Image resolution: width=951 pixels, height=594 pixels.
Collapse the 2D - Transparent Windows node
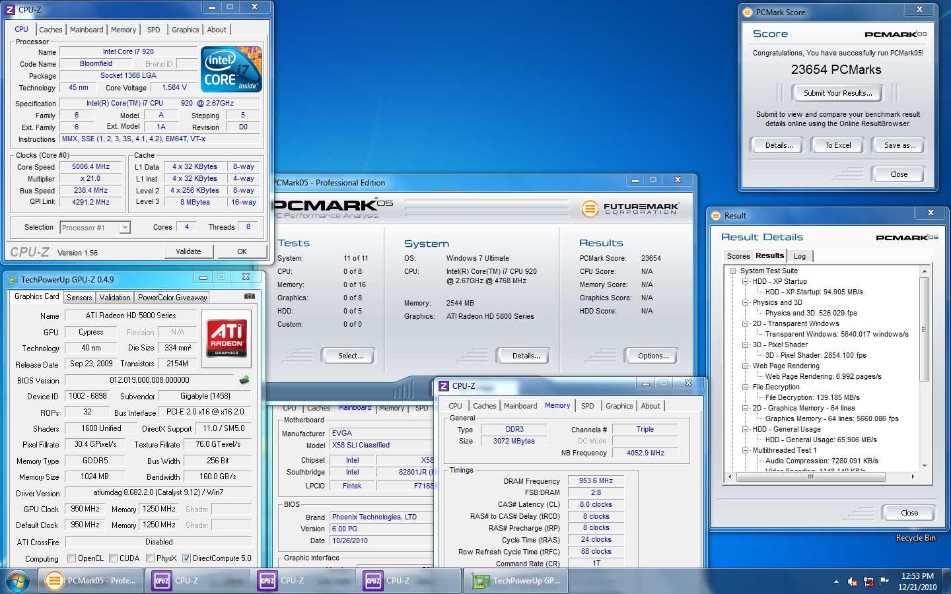(x=745, y=323)
